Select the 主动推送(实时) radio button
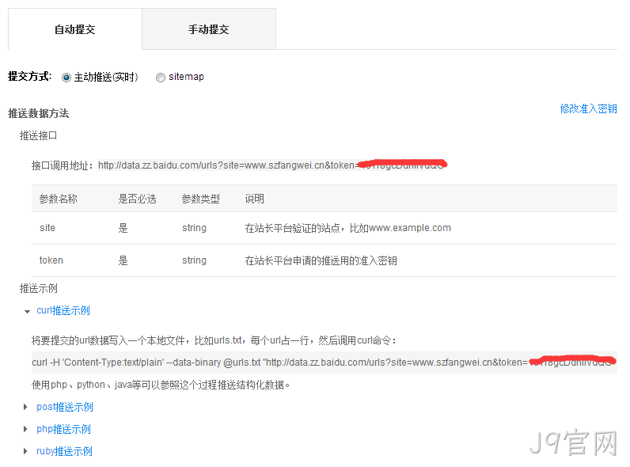Image resolution: width=630 pixels, height=467 pixels. click(66, 77)
